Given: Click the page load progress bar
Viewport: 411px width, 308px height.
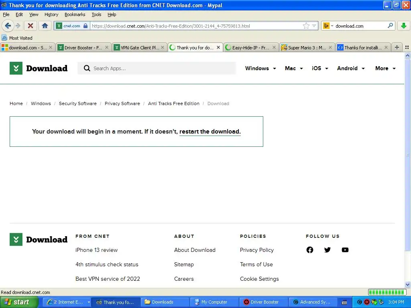Looking at the screenshot, I should coord(387,292).
